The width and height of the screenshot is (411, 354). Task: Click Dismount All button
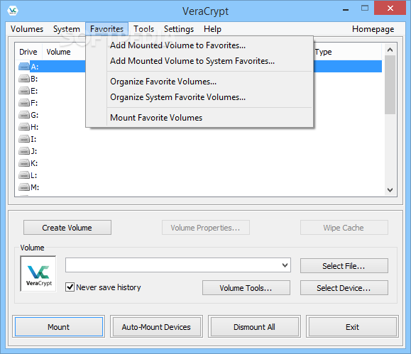[x=254, y=327]
